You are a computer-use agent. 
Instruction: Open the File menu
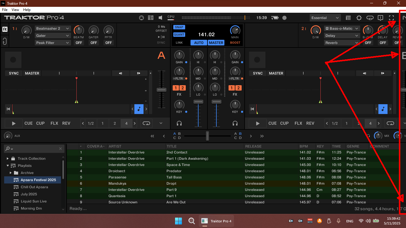pyautogui.click(x=5, y=10)
